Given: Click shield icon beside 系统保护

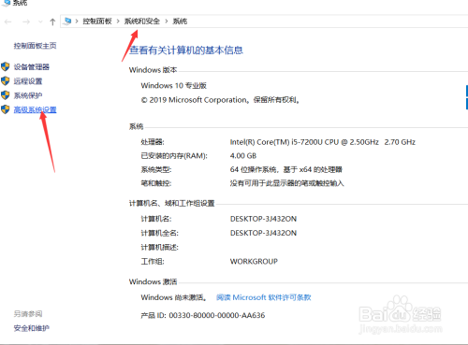Looking at the screenshot, I should (x=6, y=95).
